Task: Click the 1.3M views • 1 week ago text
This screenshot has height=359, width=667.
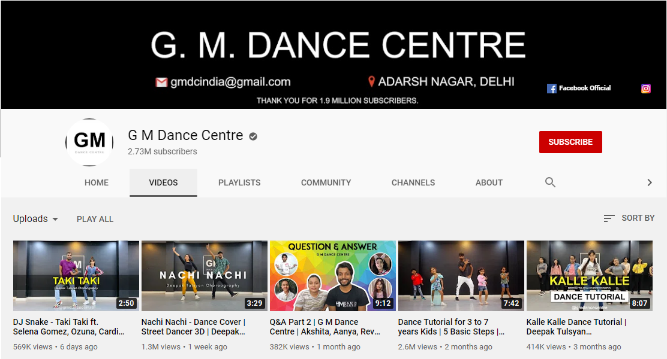Action: coord(184,346)
